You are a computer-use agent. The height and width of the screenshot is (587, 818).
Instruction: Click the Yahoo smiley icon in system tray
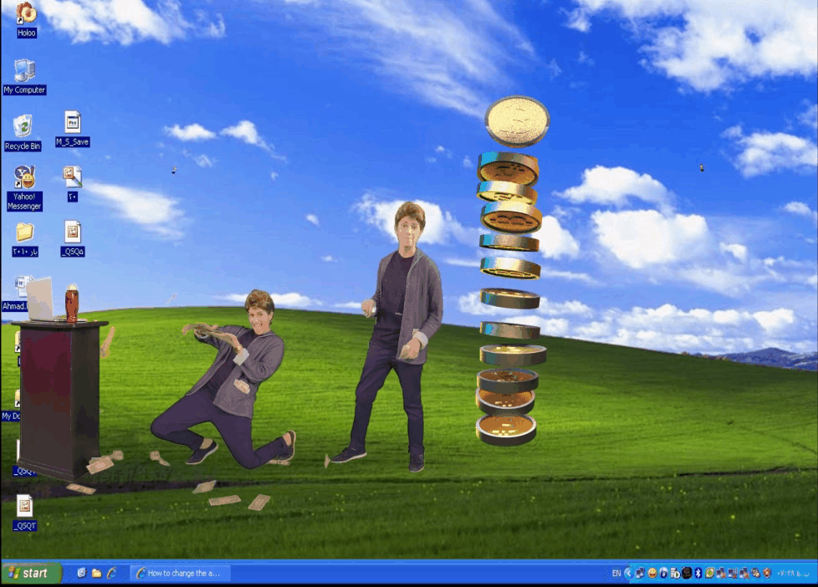point(652,573)
